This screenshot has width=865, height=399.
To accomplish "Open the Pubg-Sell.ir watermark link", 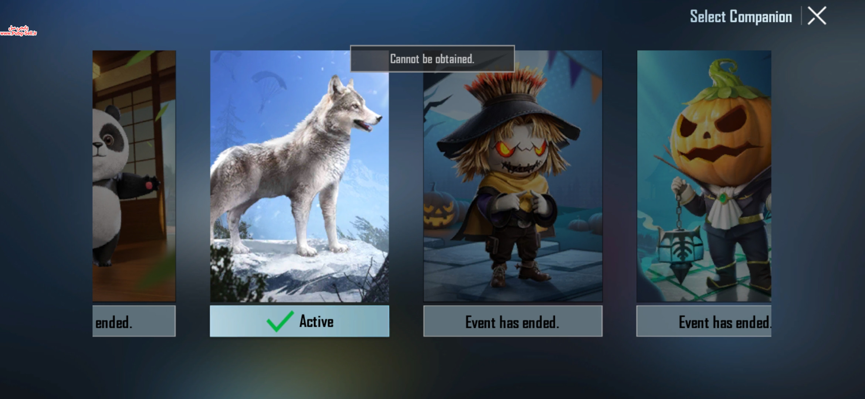I will (18, 31).
